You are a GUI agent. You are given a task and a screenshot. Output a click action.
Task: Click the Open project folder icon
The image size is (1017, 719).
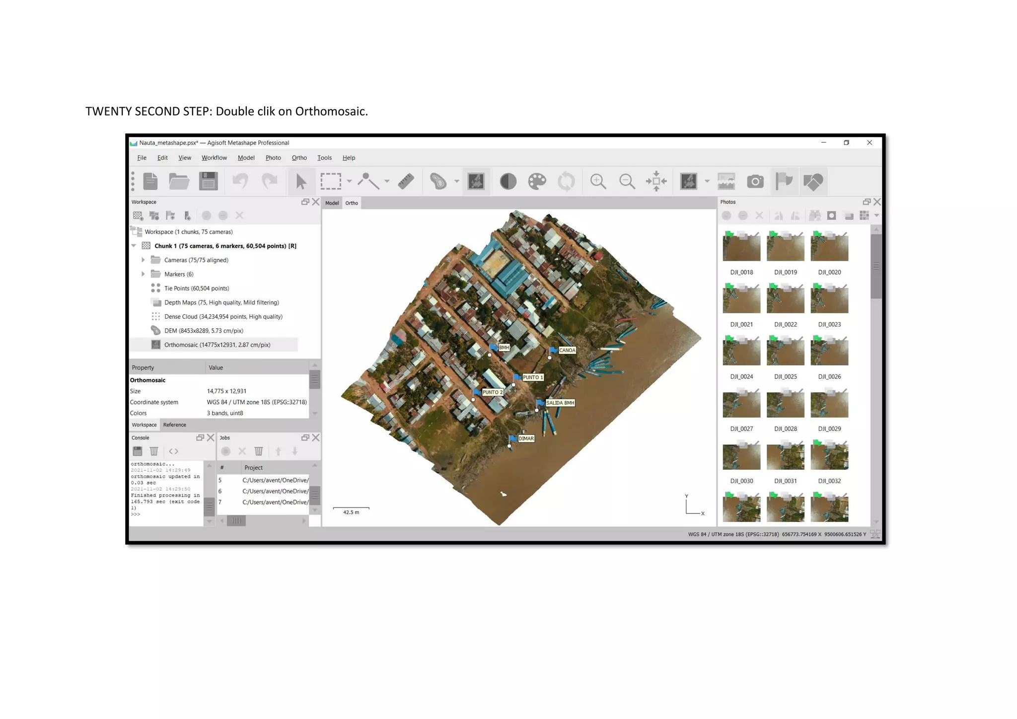point(179,181)
